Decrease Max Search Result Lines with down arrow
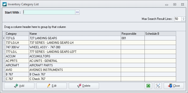 point(183,20)
